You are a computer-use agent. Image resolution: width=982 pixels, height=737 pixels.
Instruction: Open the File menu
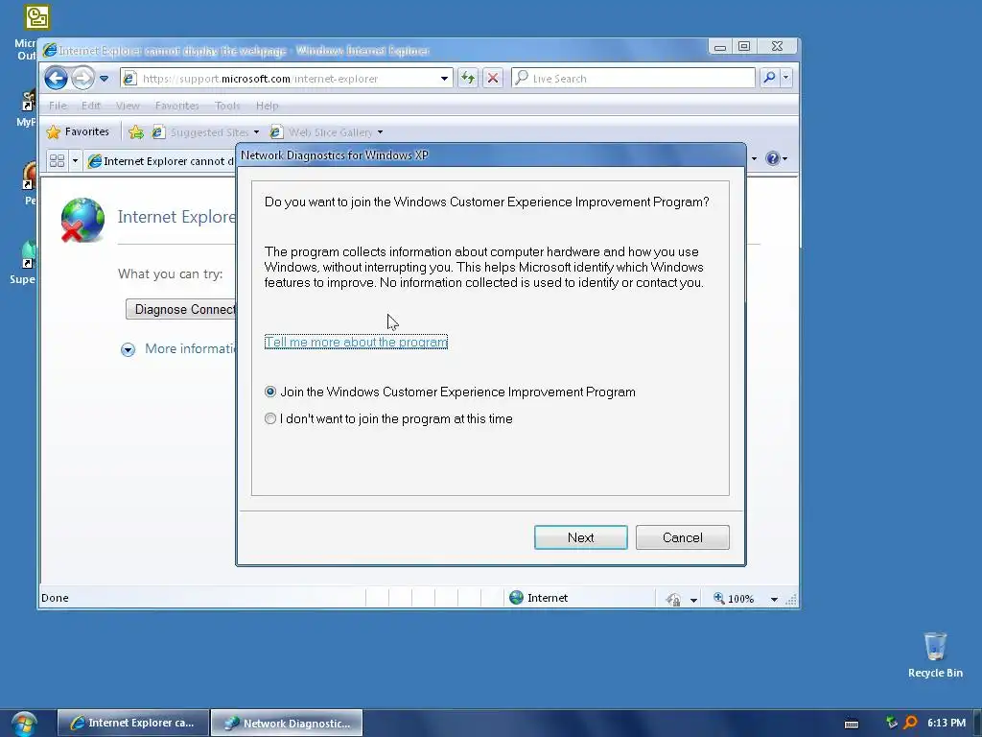click(x=58, y=106)
